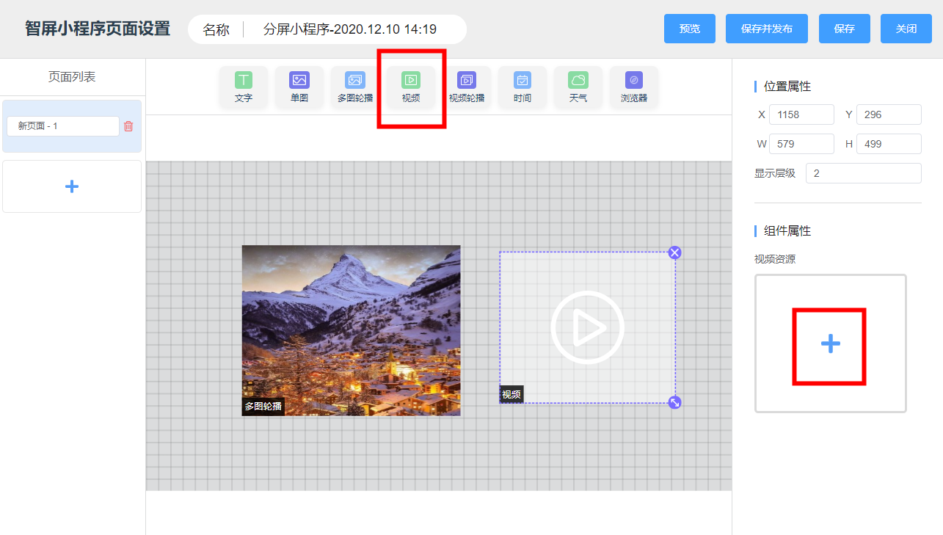943x535 pixels.
Task: Click 保存并发布 save and publish
Action: [x=767, y=29]
